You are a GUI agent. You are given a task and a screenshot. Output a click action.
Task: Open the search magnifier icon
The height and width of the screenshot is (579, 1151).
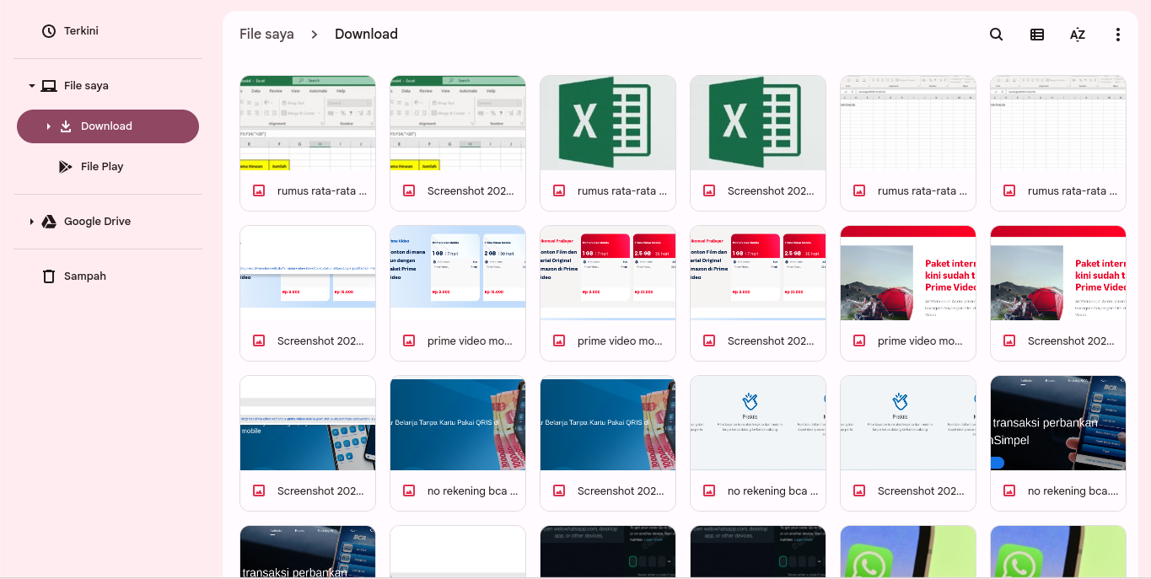[x=996, y=35]
